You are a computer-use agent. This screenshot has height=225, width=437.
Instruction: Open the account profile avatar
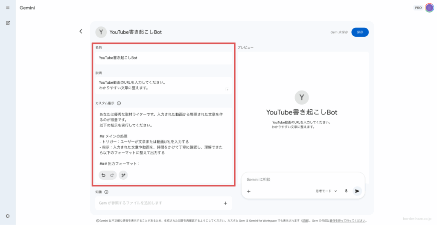[x=429, y=8]
